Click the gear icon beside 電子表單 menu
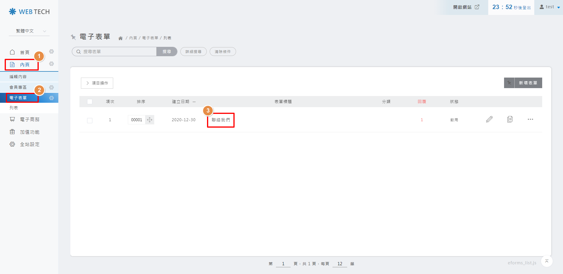Image resolution: width=563 pixels, height=274 pixels. (x=52, y=98)
